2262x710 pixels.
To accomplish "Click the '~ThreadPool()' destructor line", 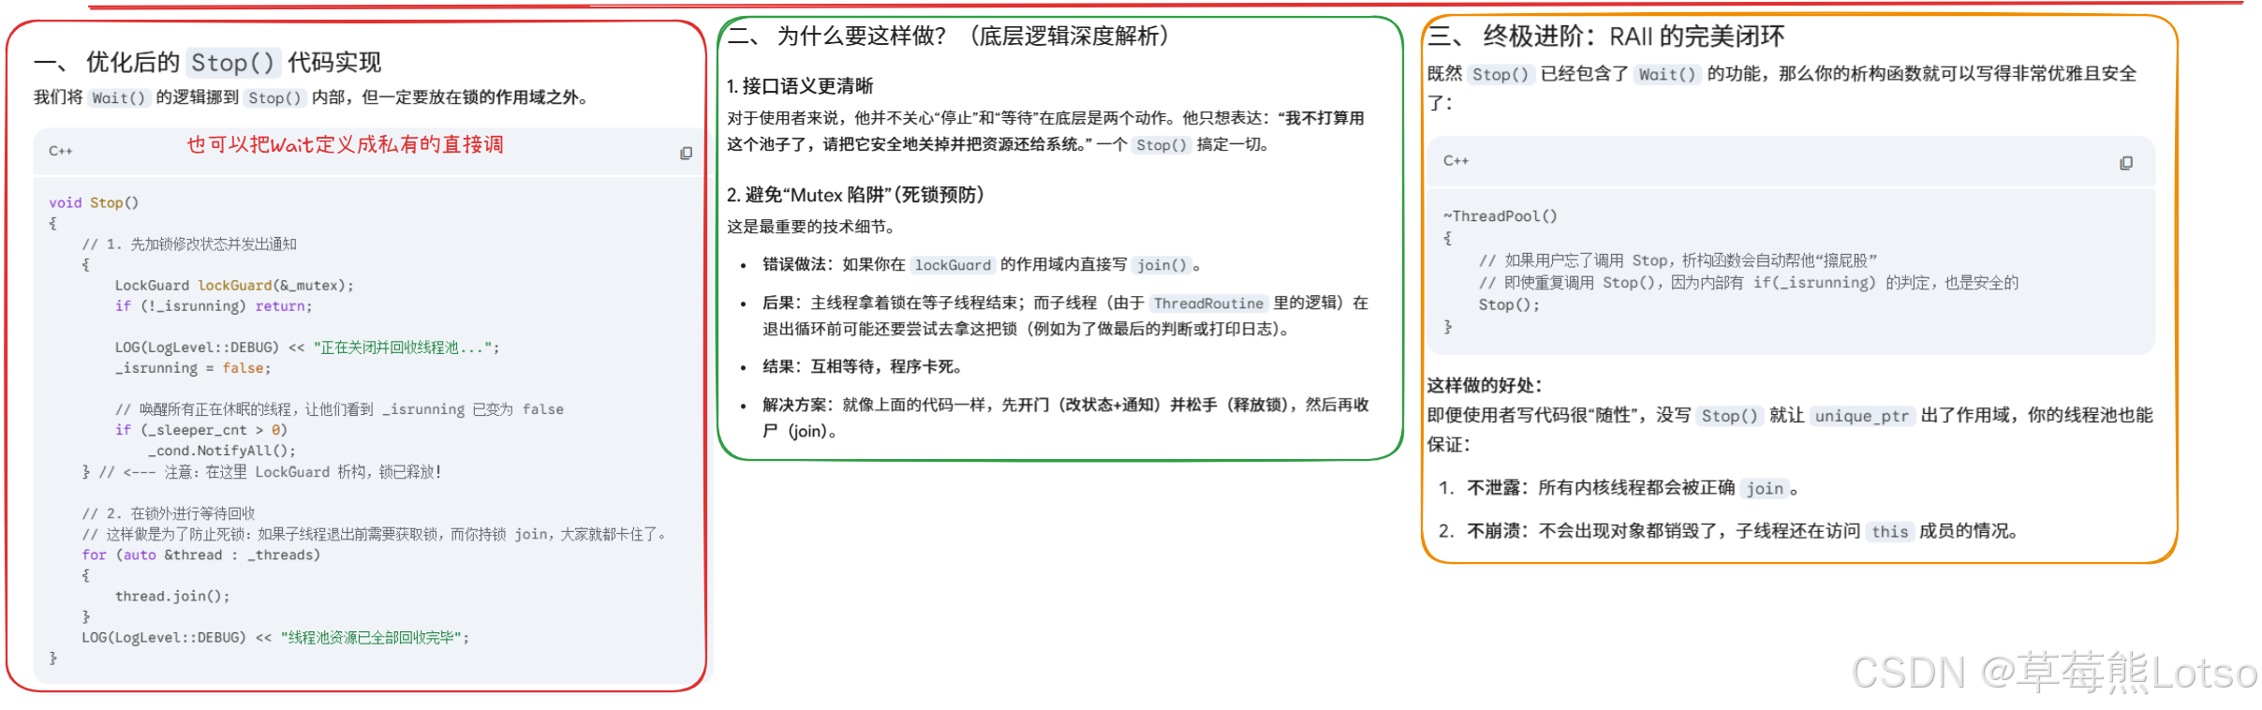I will point(1500,216).
